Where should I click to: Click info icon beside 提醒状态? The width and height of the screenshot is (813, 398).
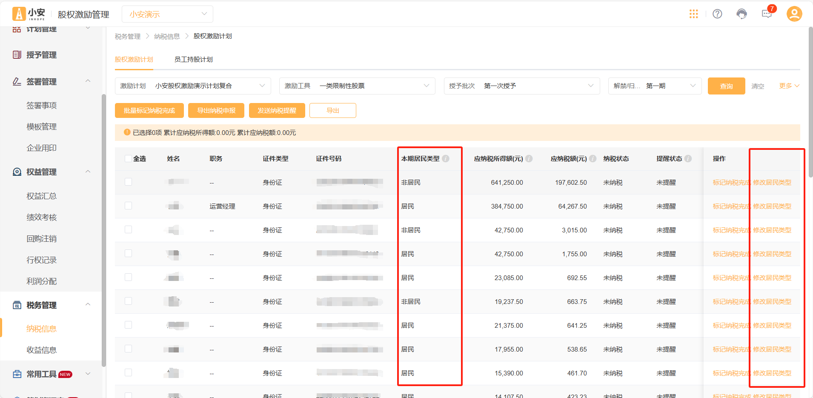[688, 159]
